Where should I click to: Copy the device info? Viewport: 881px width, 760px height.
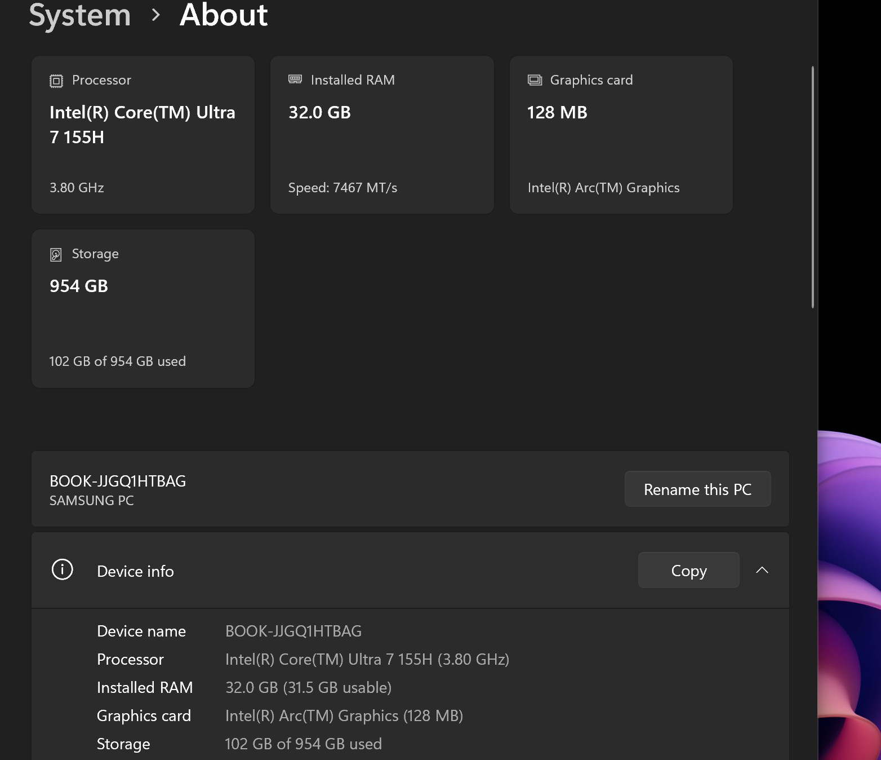coord(688,570)
